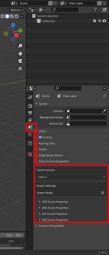Open the World properties tab
Viewport: 109px width, 255px height.
tap(30, 134)
